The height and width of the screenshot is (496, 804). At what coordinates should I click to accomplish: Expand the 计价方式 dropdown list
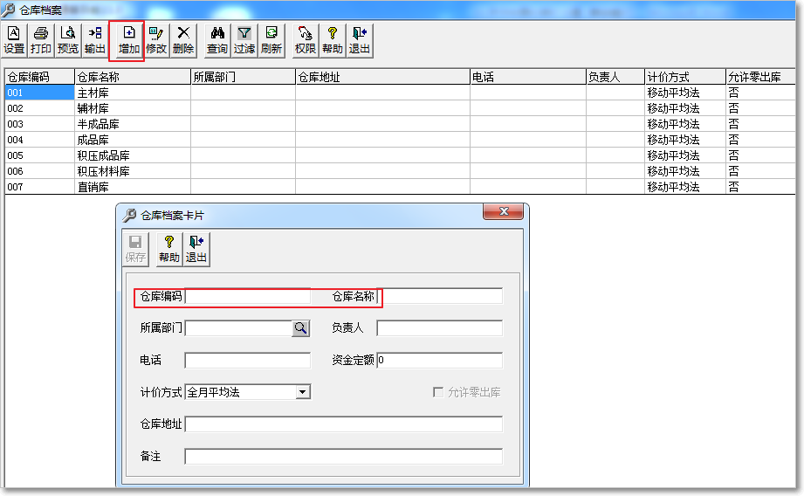click(302, 392)
